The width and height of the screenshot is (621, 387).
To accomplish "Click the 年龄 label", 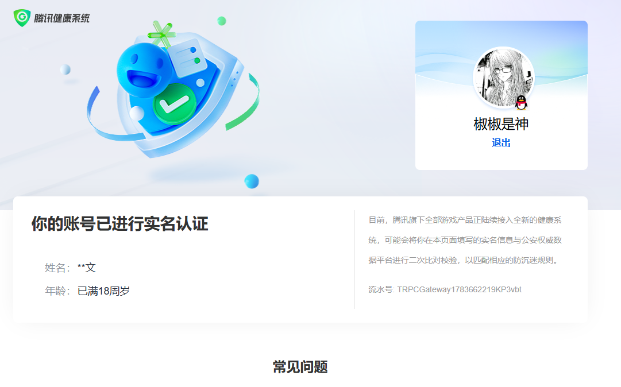I will pyautogui.click(x=57, y=291).
